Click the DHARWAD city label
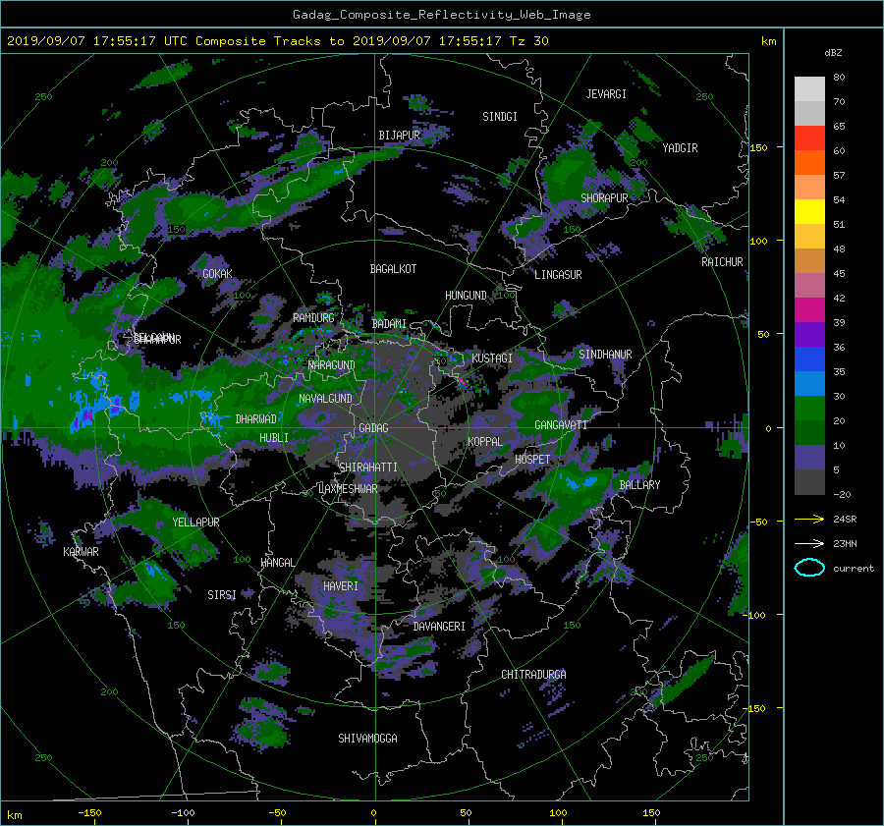This screenshot has height=826, width=884. [256, 419]
